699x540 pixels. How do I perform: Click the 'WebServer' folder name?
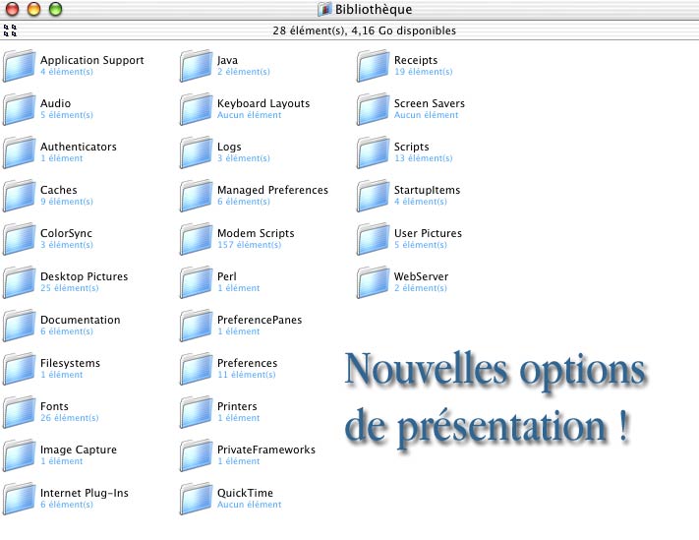pos(422,276)
